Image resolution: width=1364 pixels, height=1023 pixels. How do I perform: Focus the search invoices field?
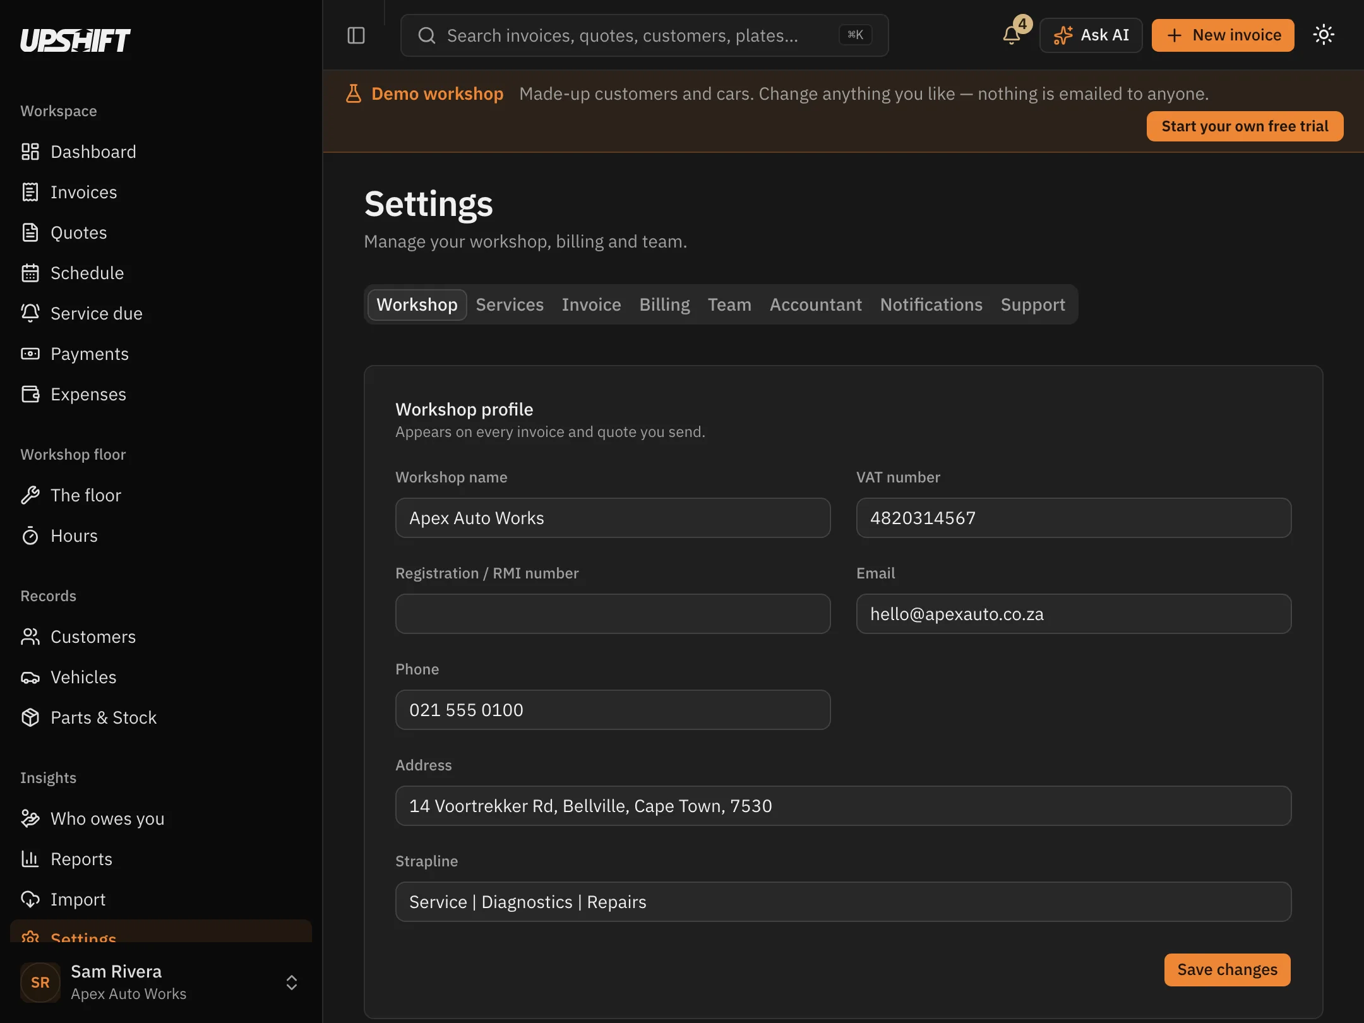click(x=644, y=35)
